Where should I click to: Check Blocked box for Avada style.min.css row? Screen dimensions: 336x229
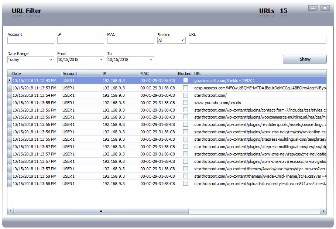(x=186, y=169)
